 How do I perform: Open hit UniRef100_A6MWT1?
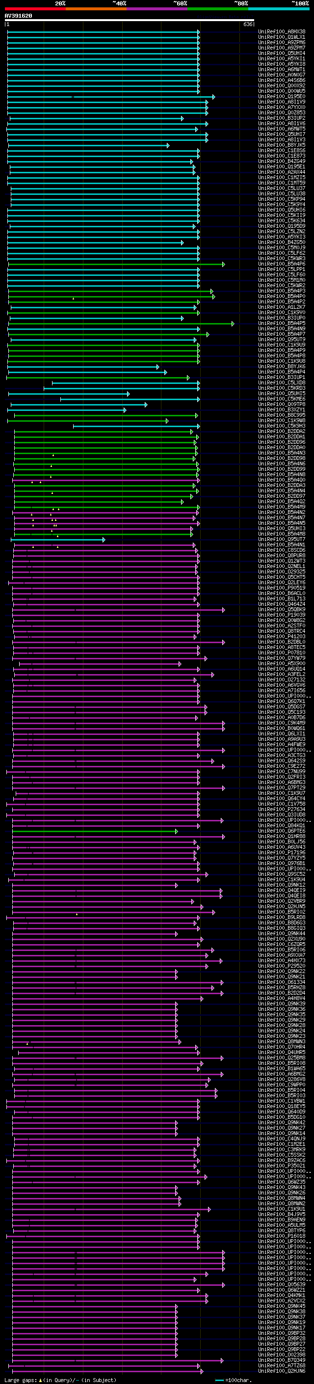[282, 69]
